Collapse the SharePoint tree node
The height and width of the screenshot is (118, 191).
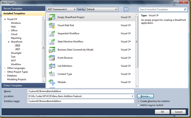point(9,42)
